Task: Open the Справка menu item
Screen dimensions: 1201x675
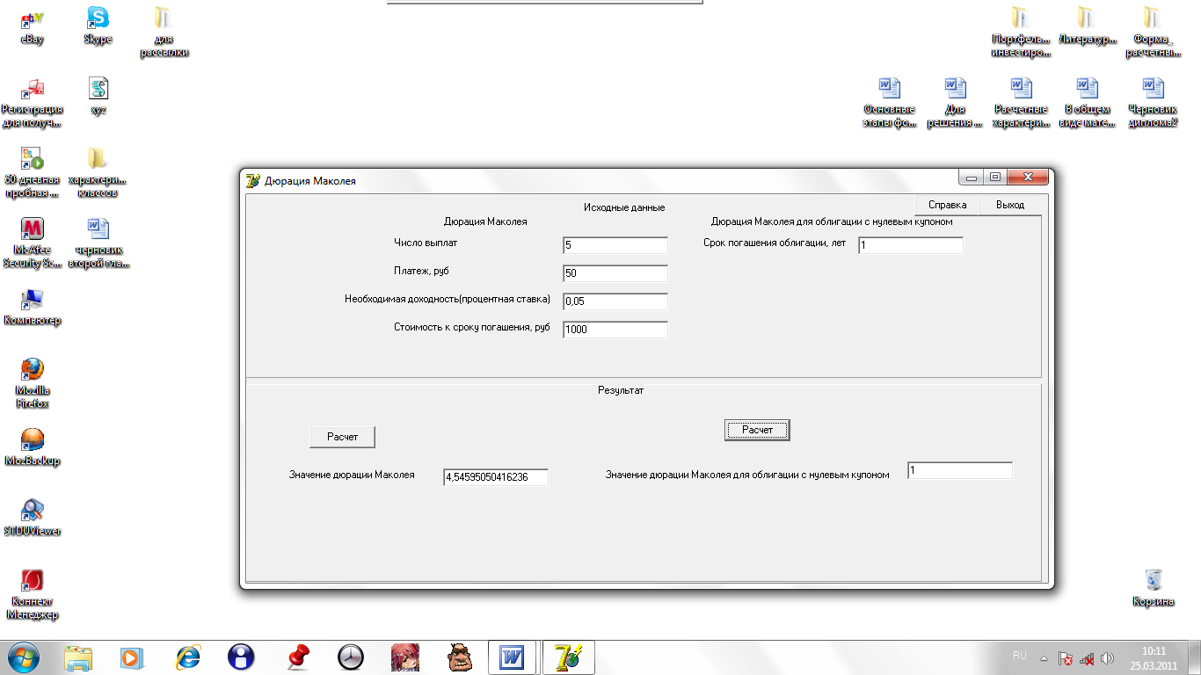Action: click(x=947, y=205)
